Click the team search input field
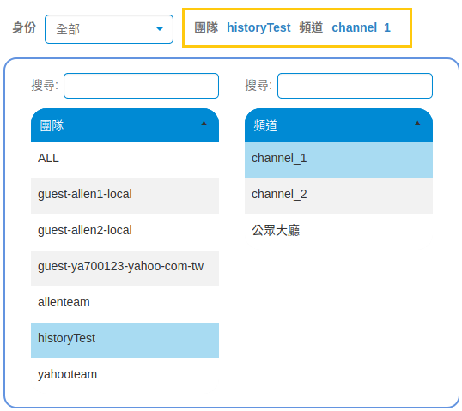This screenshot has width=462, height=411. coord(141,86)
